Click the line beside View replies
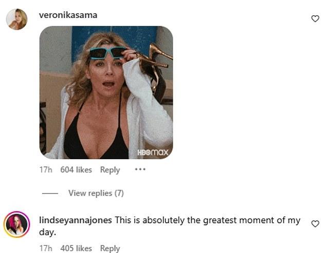This screenshot has width=326, height=253. [x=50, y=193]
